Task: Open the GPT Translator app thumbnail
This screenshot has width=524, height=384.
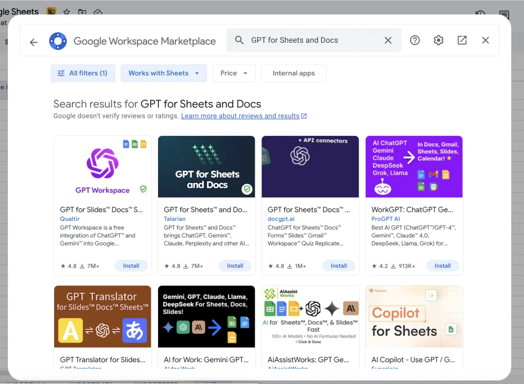Action: (x=103, y=317)
